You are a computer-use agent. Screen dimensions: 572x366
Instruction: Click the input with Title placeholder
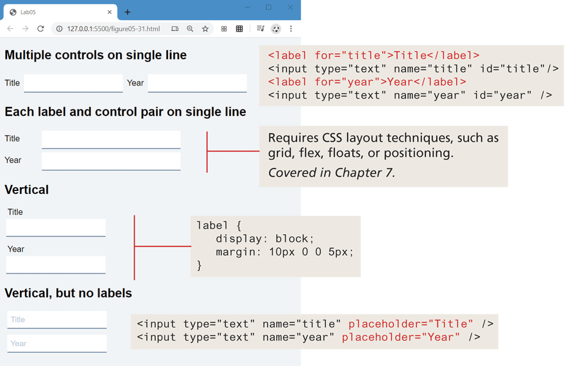(x=57, y=320)
